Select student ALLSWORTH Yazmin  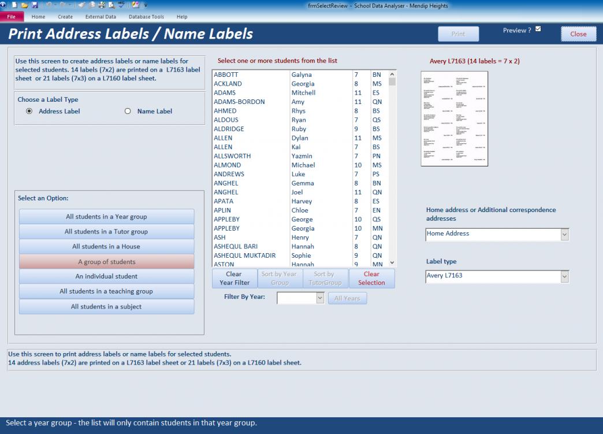tap(300, 156)
